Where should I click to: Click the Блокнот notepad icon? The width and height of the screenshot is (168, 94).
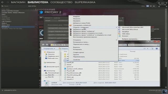tap(119, 36)
